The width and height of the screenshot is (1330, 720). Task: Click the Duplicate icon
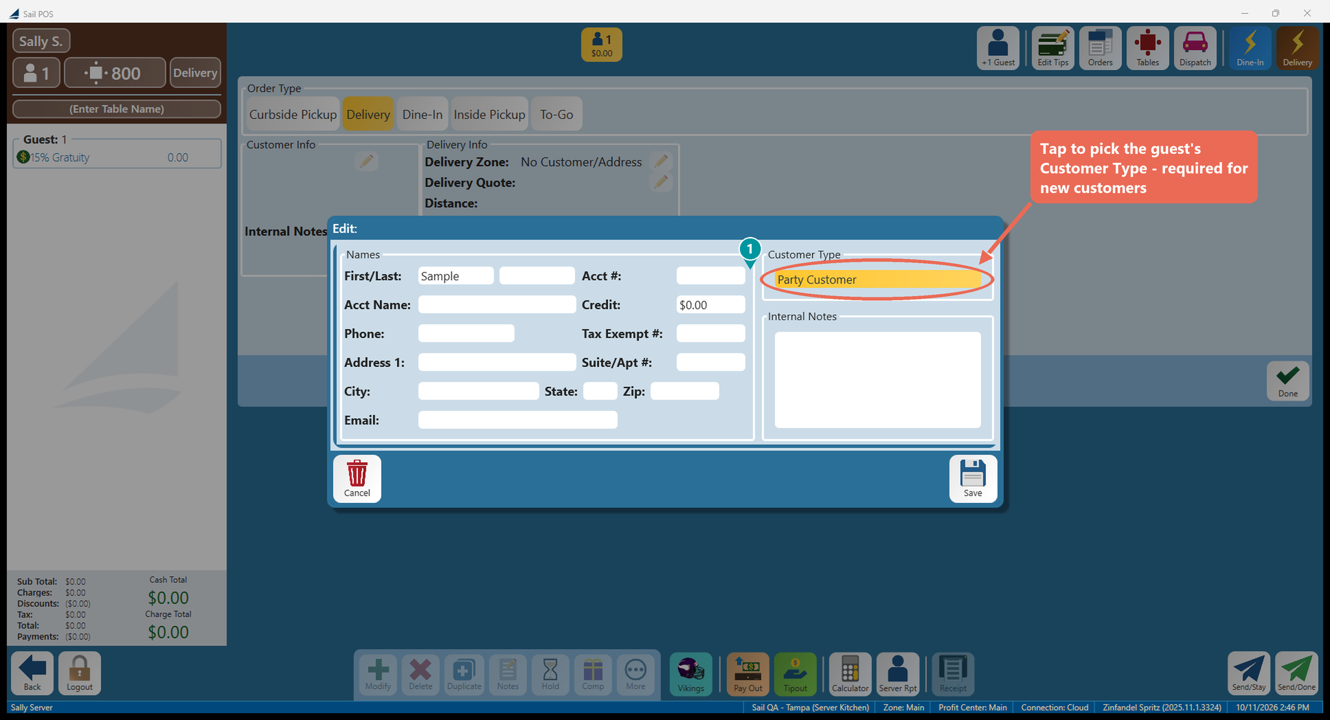(x=464, y=673)
